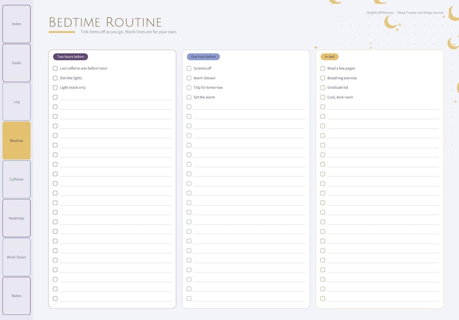This screenshot has height=320, width=459.
Task: Tick first empty checkbox below 'Light snack only'
Action: (x=55, y=97)
